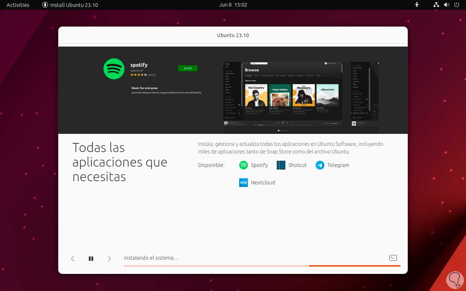Open the installer terminal log icon
The image size is (466, 291).
click(393, 258)
